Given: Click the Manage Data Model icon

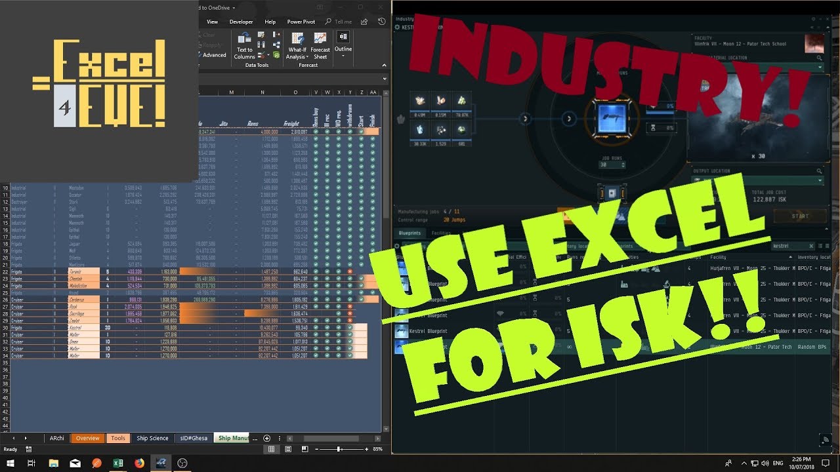Looking at the screenshot, I should [276, 55].
